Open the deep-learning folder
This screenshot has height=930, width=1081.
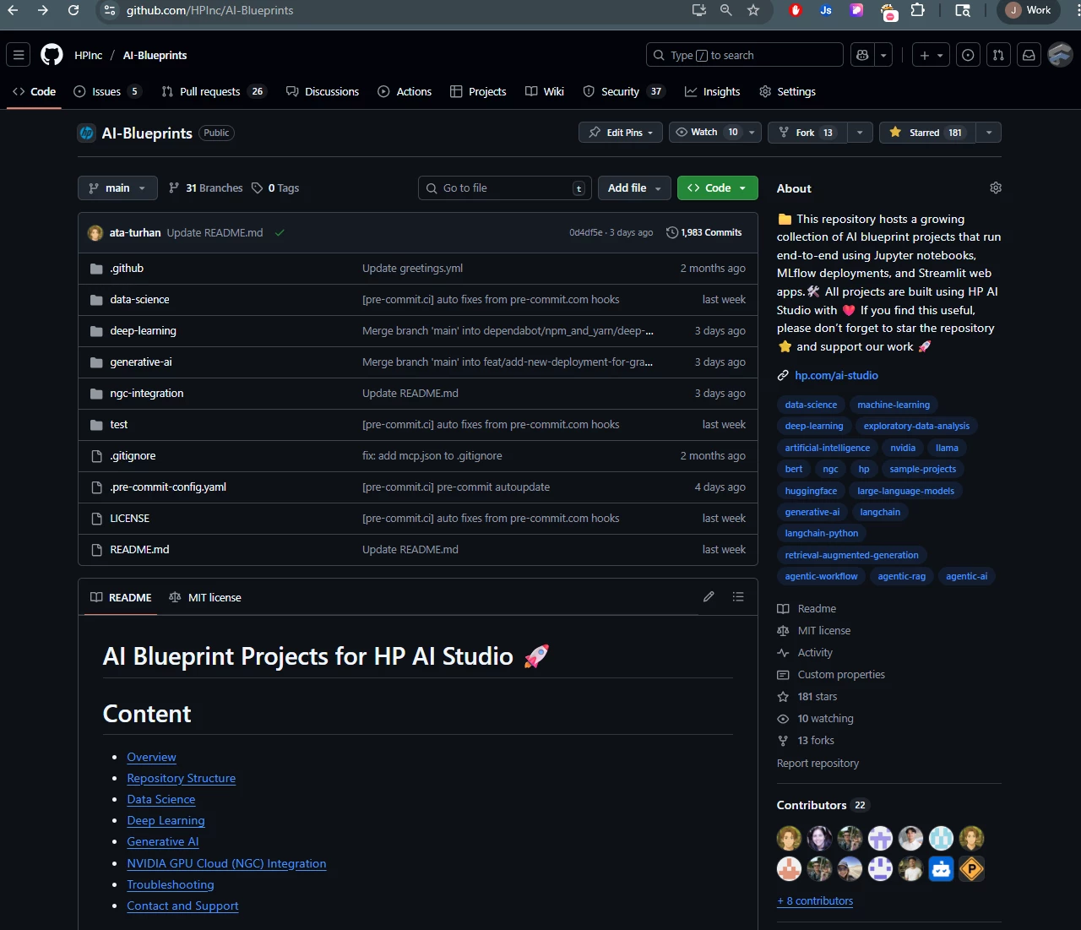click(x=143, y=330)
